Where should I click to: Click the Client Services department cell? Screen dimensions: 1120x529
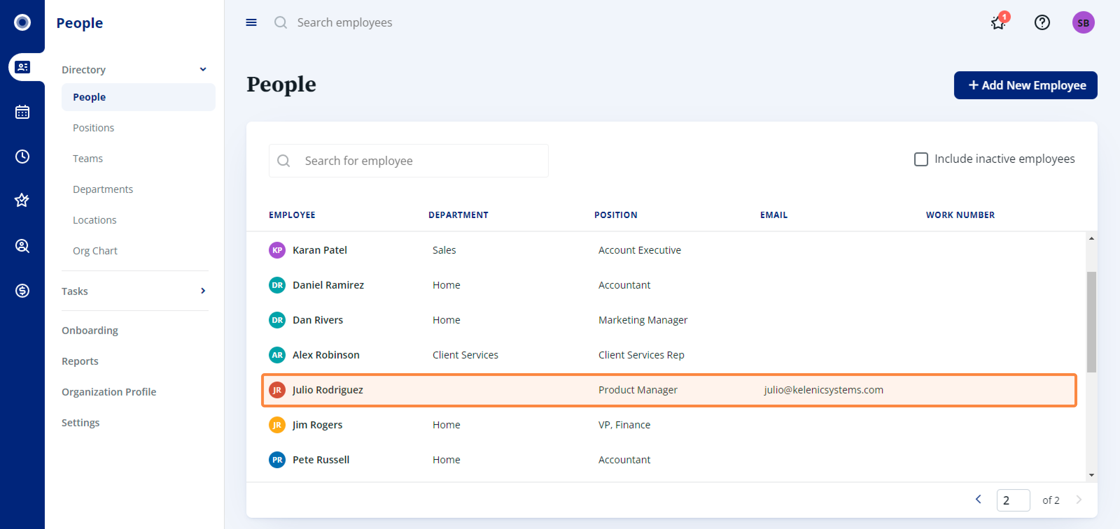(465, 355)
